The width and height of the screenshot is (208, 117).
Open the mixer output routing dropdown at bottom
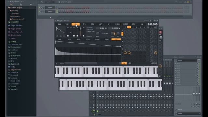[x=189, y=114]
